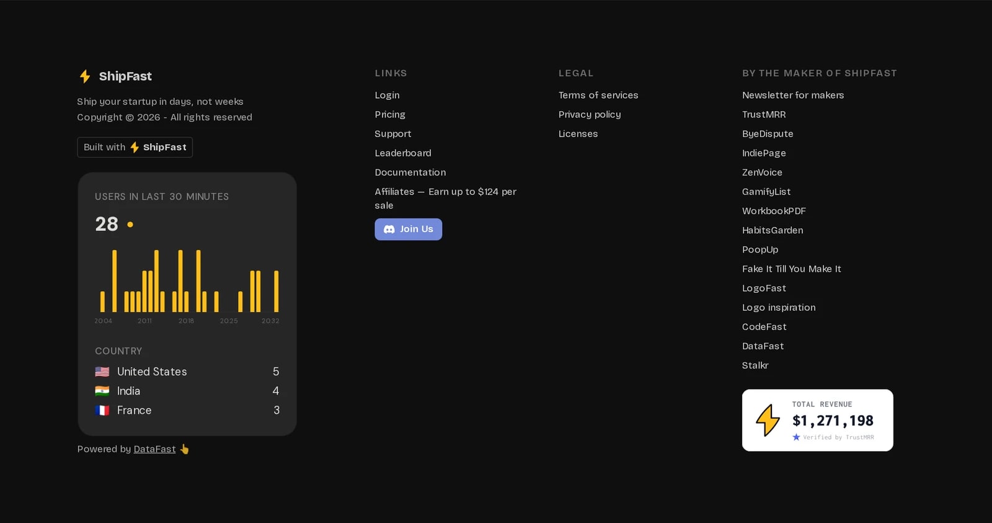
Task: Click the pointing hand emoji near DataFast
Action: click(184, 449)
